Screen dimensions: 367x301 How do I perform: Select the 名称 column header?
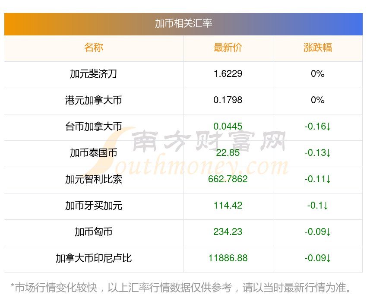tap(94, 48)
